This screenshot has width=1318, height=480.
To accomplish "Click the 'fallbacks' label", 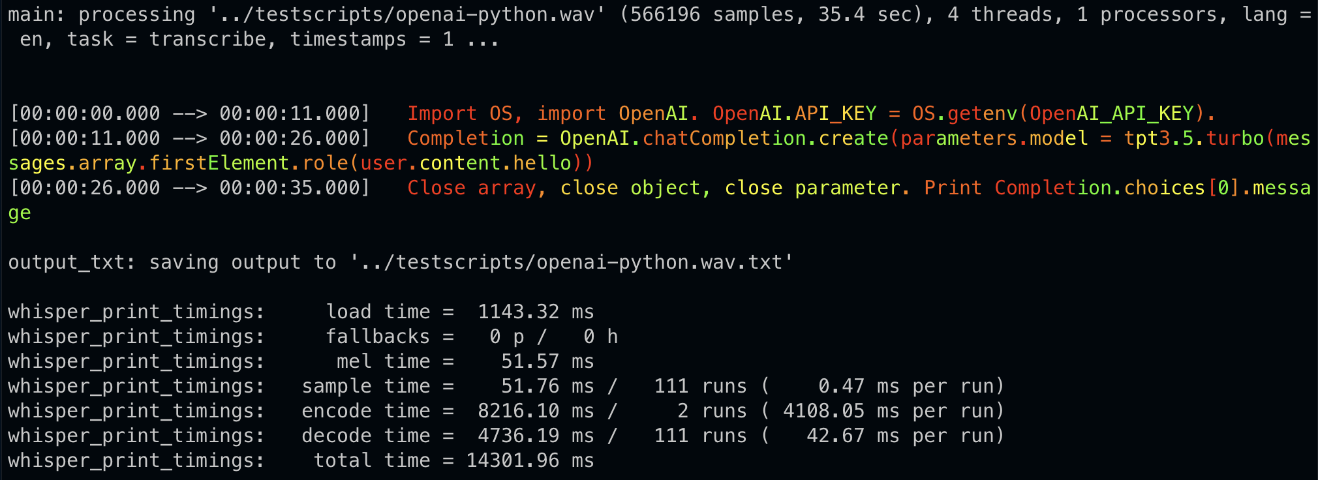I will pos(378,337).
